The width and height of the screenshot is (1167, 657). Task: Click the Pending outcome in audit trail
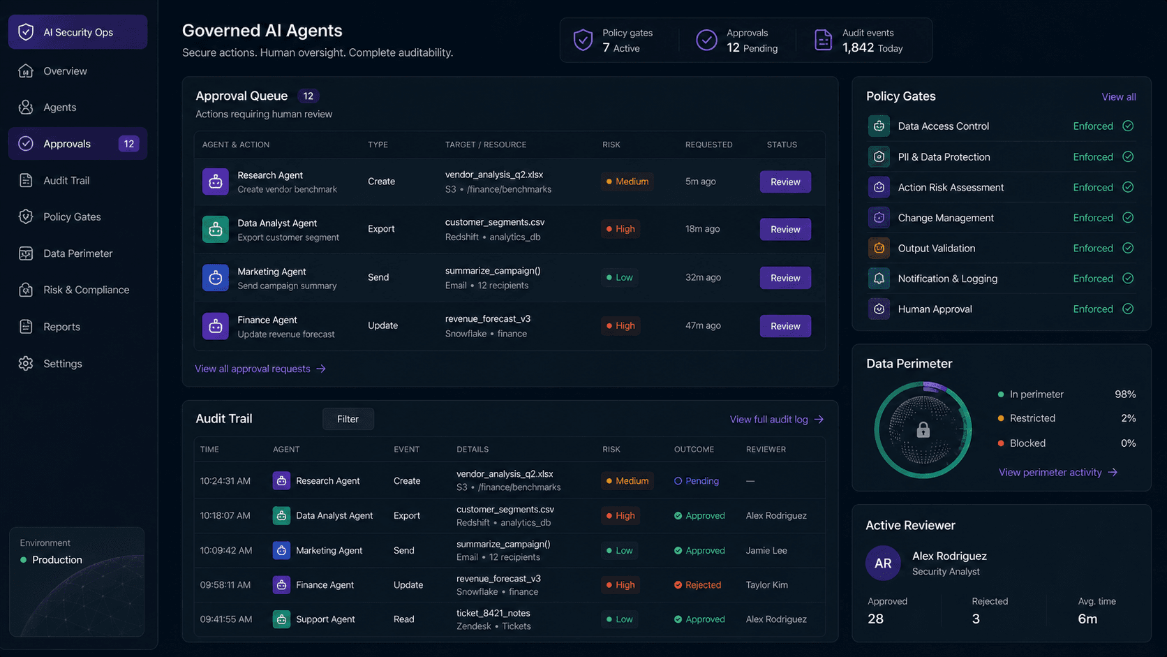pyautogui.click(x=696, y=481)
